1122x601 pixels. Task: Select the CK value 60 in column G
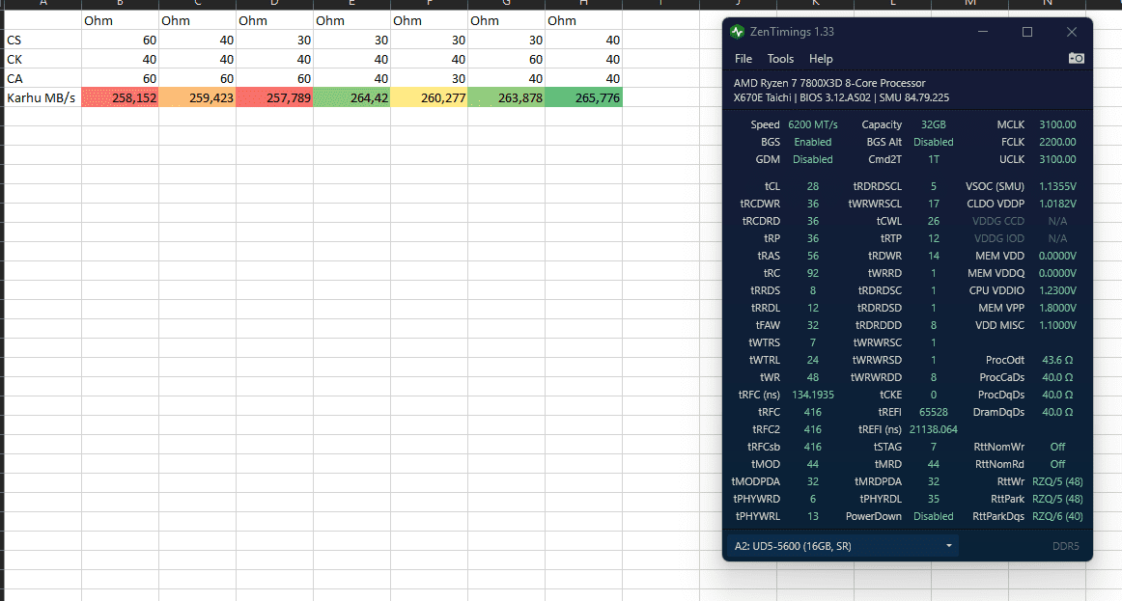(x=507, y=59)
